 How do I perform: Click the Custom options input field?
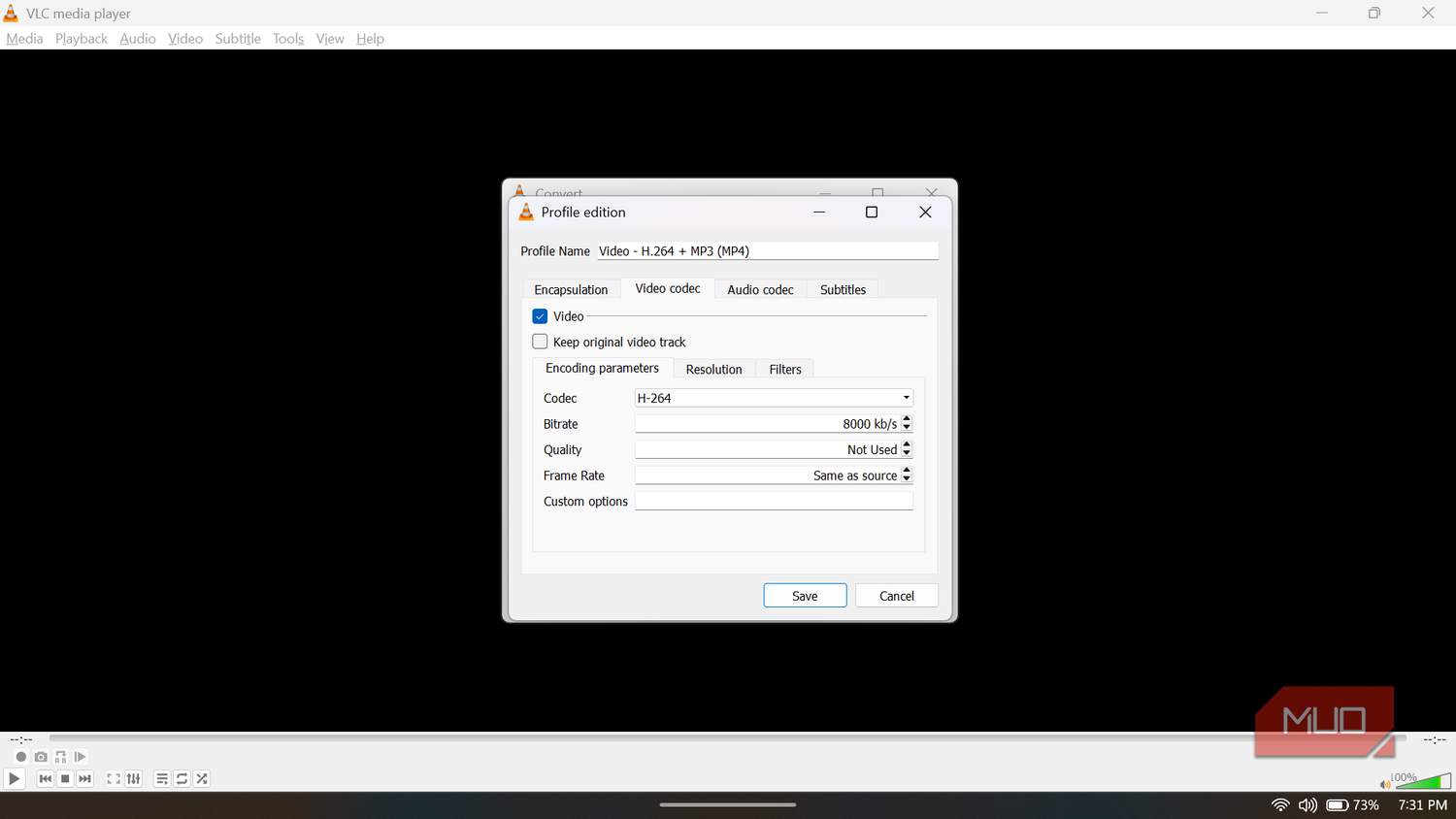tap(774, 501)
